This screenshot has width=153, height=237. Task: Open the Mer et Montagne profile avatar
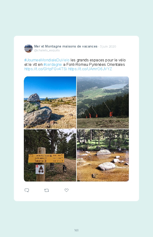29,48
